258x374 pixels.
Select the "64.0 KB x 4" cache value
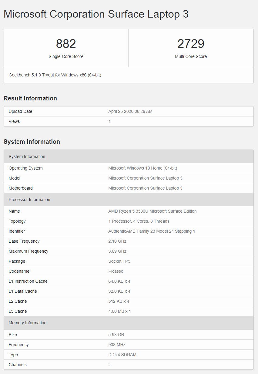pos(119,281)
